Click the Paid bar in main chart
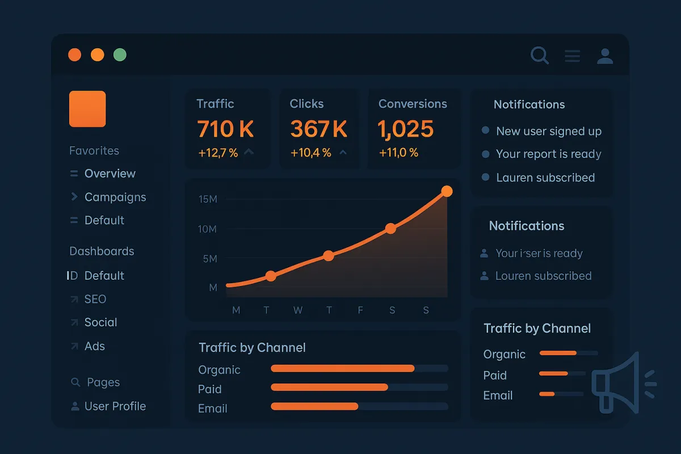Viewport: 681px width, 454px height. [330, 387]
